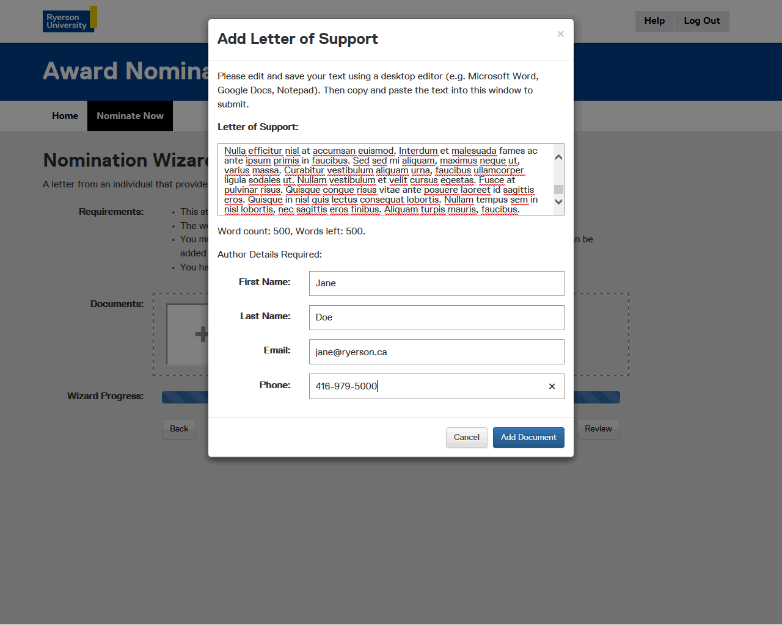The height and width of the screenshot is (625, 782).
Task: Click Log Out in the header
Action: tap(701, 21)
